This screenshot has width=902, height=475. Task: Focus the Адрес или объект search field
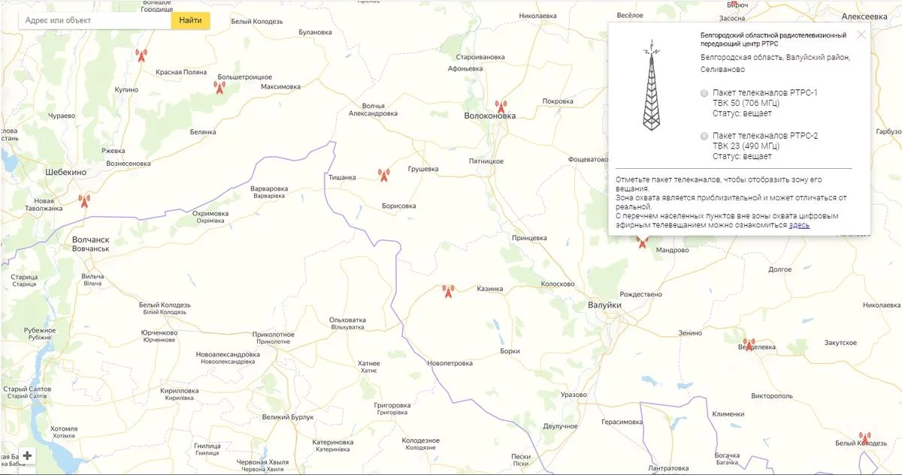(x=95, y=20)
